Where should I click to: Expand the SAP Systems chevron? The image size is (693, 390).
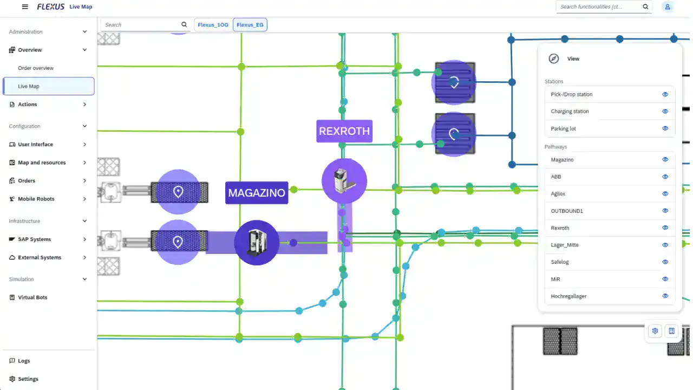pos(84,239)
